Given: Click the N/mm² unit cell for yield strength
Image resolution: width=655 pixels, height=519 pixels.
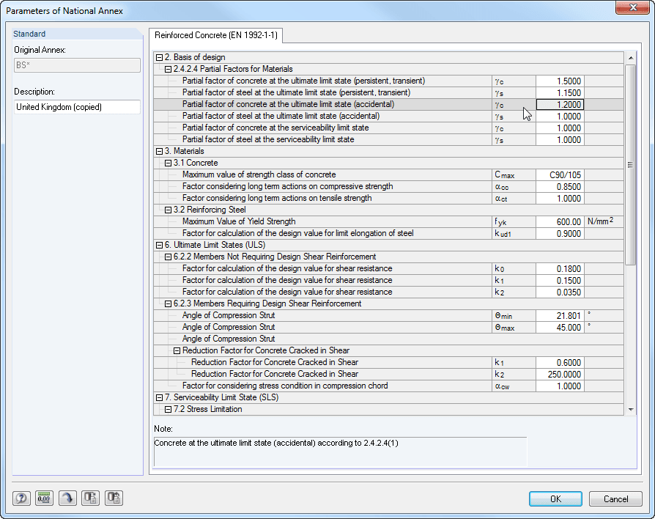Looking at the screenshot, I should point(604,221).
